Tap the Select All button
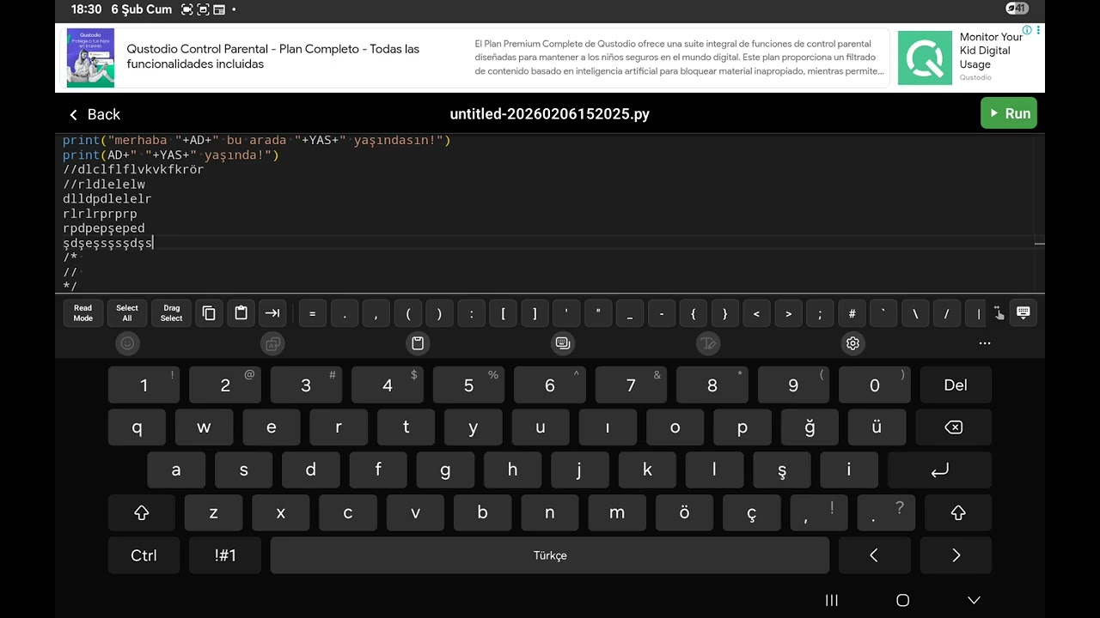 127,313
